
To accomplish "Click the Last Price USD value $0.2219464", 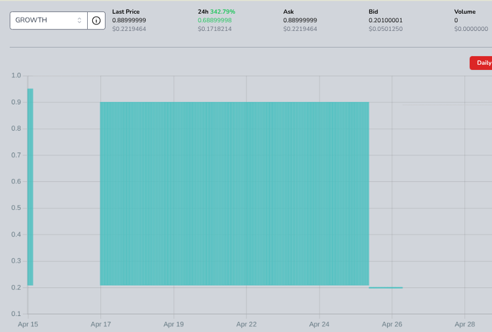I will coord(129,29).
